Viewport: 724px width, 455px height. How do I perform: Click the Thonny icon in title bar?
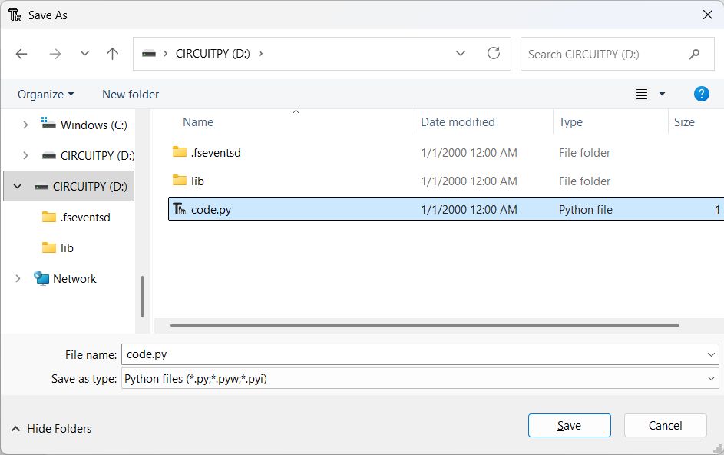point(15,15)
